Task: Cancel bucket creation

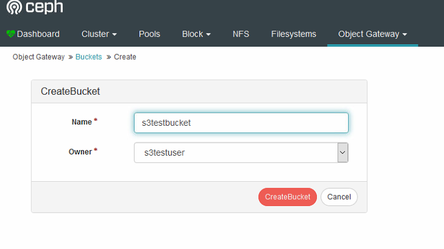Action: click(x=339, y=197)
